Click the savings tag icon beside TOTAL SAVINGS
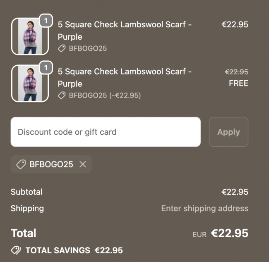This screenshot has width=269, height=262. (x=16, y=250)
